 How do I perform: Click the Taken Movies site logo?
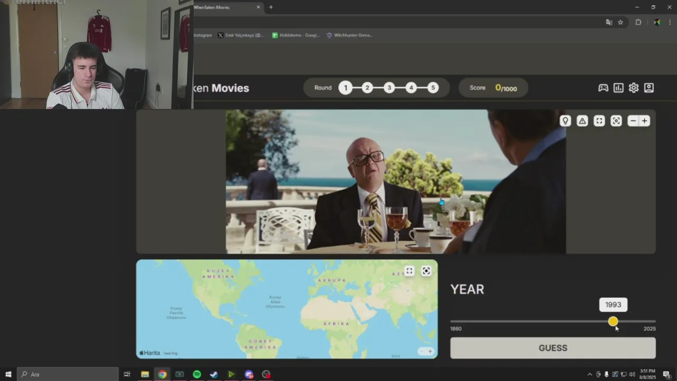[x=221, y=88]
